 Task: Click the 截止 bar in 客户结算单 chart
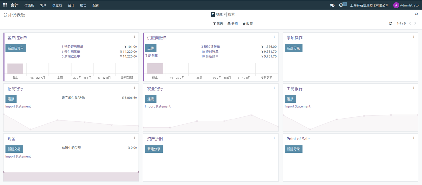click(15, 68)
